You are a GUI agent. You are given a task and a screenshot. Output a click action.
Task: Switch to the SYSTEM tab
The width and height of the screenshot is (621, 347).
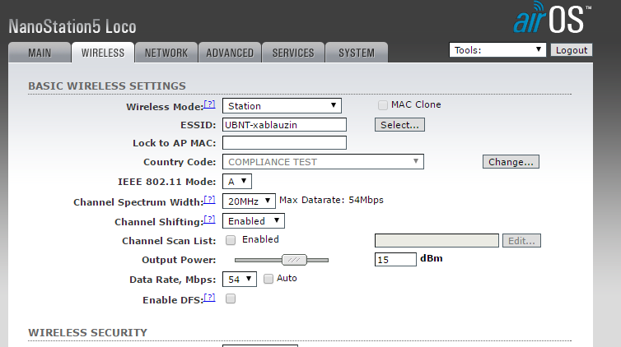(357, 53)
